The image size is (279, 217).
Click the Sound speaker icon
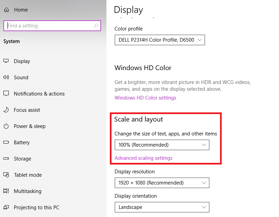click(6, 77)
